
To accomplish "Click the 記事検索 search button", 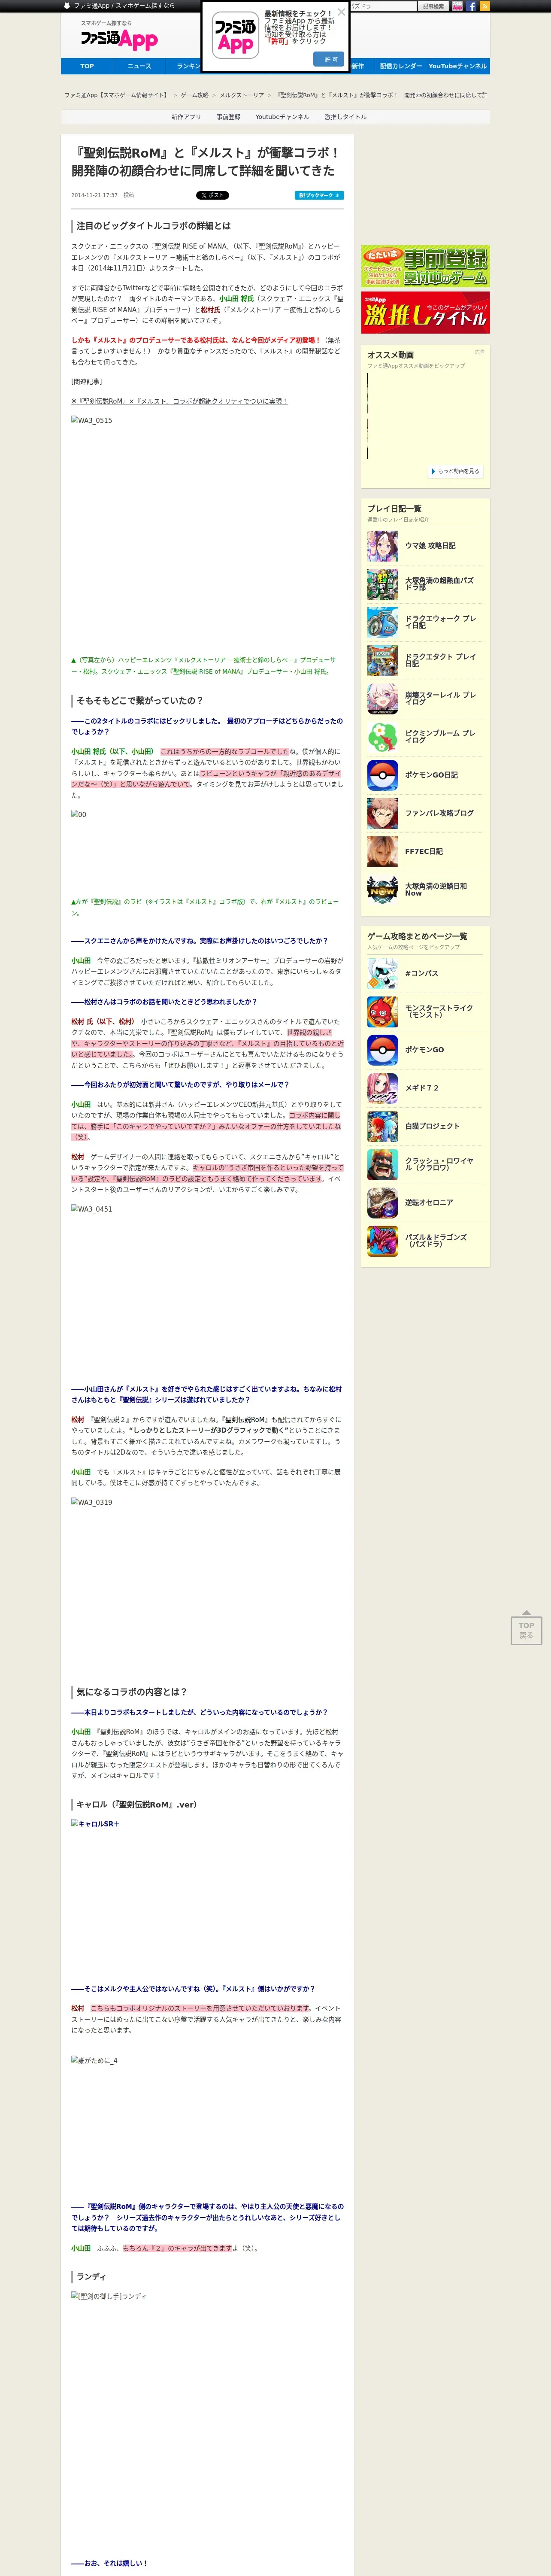I will click(433, 6).
